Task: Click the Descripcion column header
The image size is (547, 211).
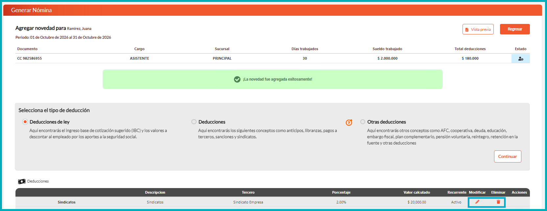Action: pos(155,192)
